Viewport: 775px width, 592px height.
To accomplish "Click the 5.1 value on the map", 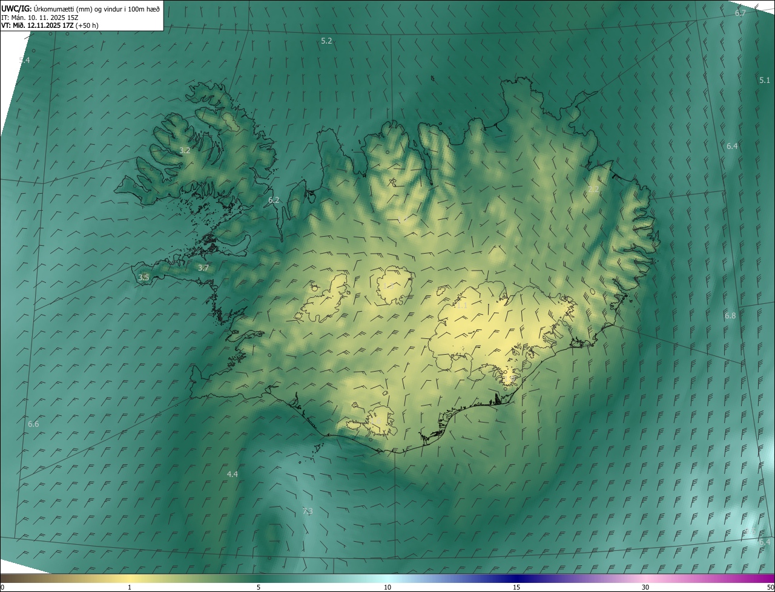I will (x=765, y=80).
